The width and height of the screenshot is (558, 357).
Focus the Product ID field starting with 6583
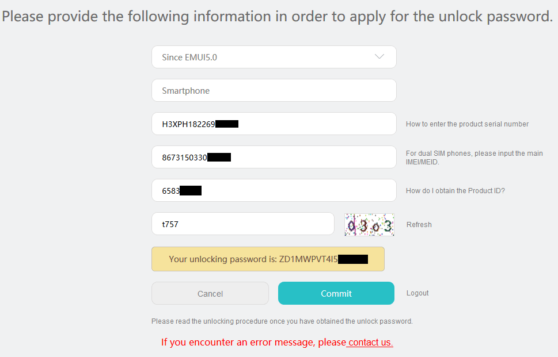274,190
